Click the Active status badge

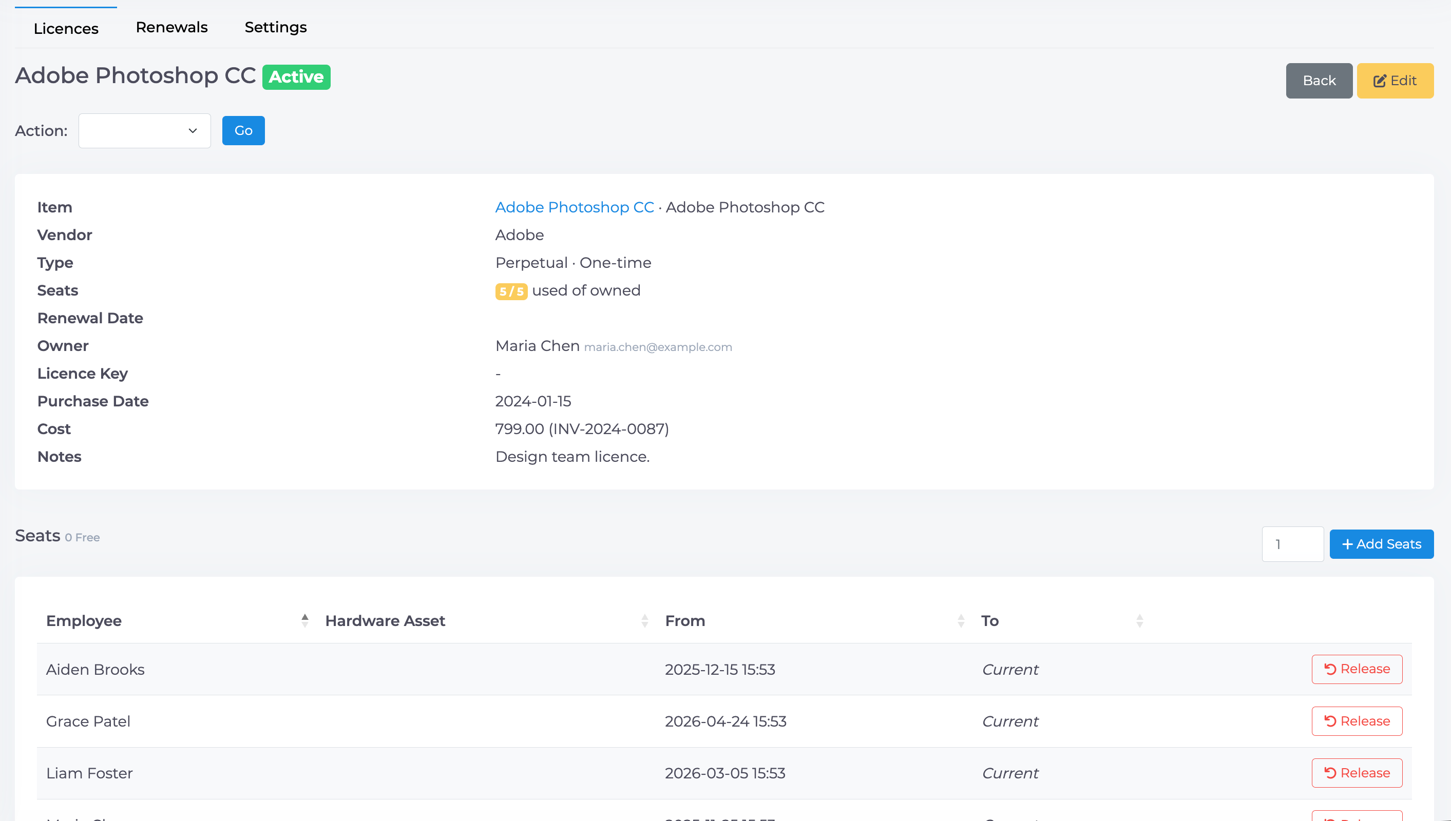point(296,77)
